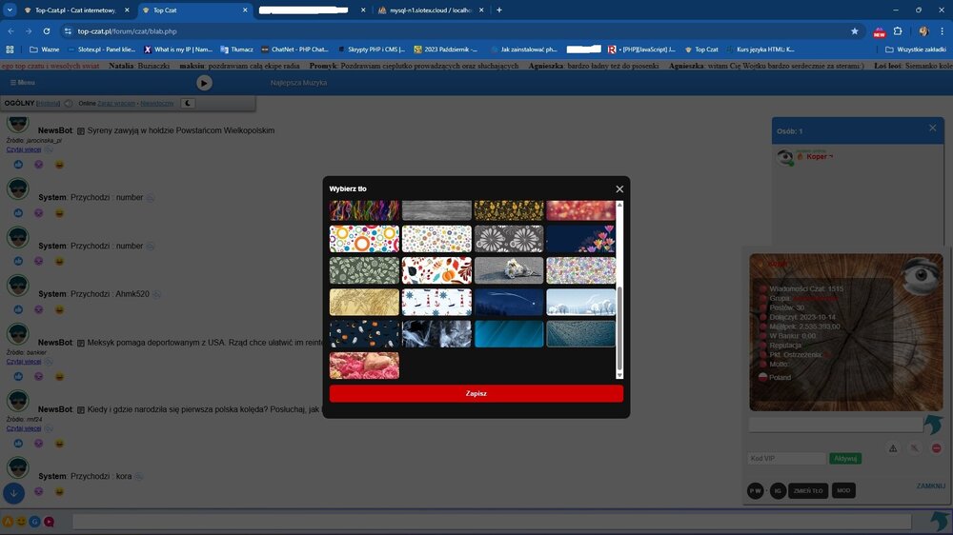Screen dimensions: 953x535
Task: Click the crossed mute icon in profile
Action: [x=915, y=448]
